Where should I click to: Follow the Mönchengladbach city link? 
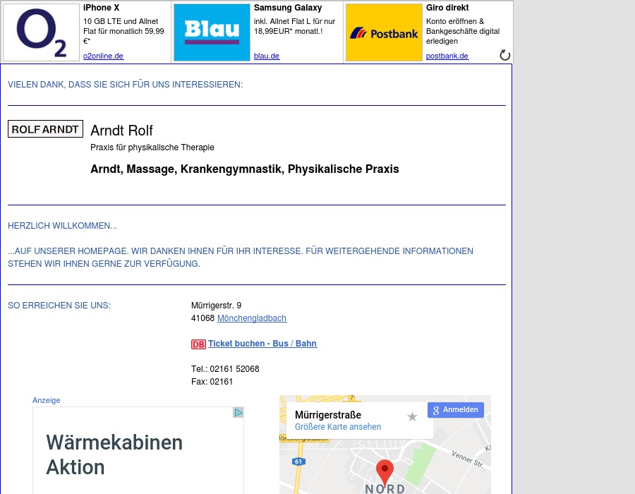tap(252, 318)
